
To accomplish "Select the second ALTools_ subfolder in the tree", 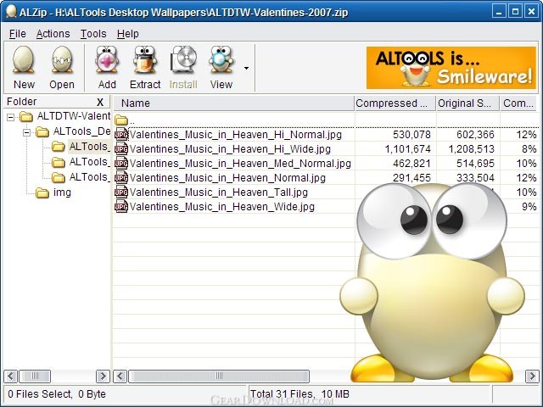I will tap(90, 162).
